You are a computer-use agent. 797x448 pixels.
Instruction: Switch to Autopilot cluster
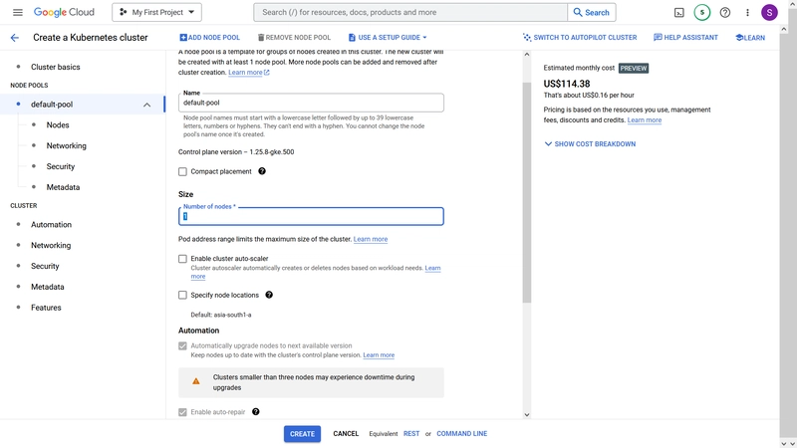(x=580, y=38)
